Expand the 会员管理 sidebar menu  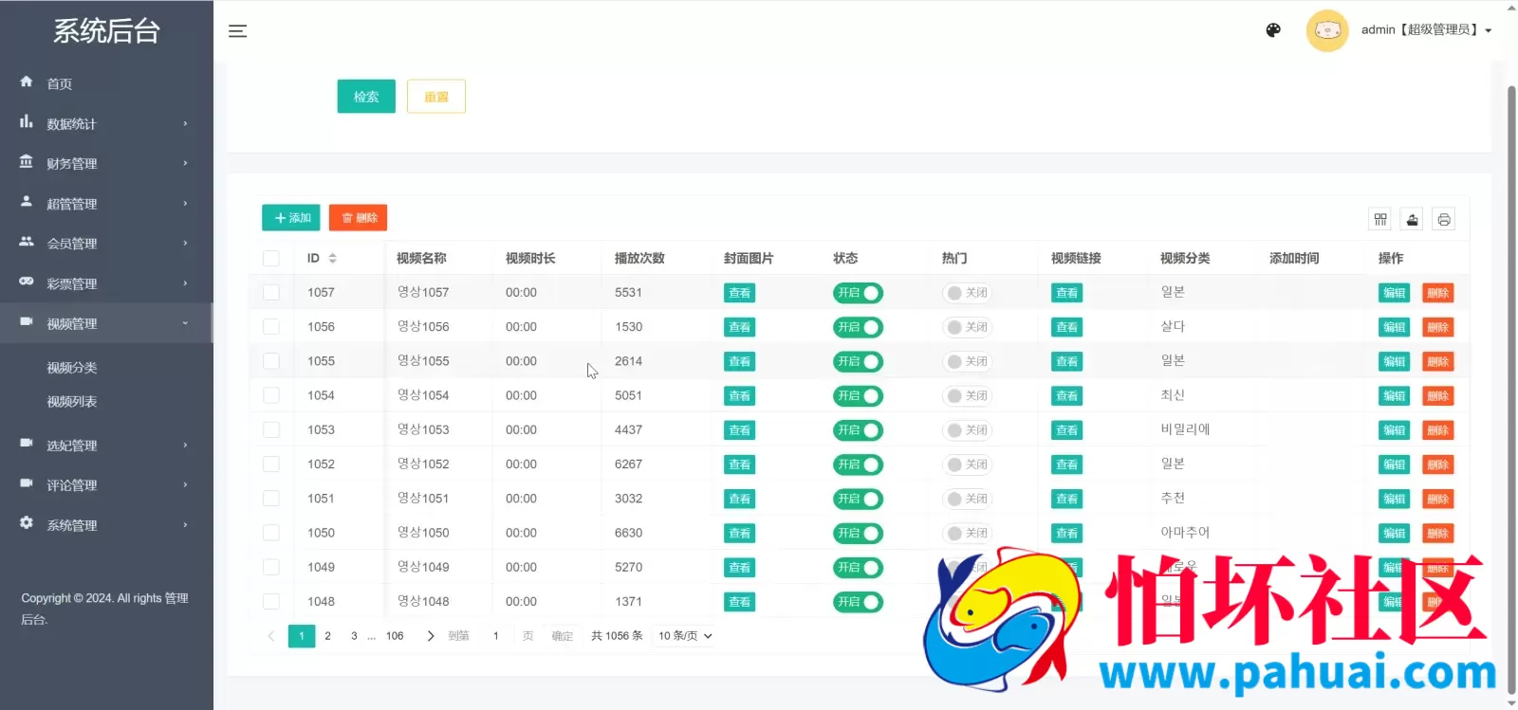click(106, 244)
